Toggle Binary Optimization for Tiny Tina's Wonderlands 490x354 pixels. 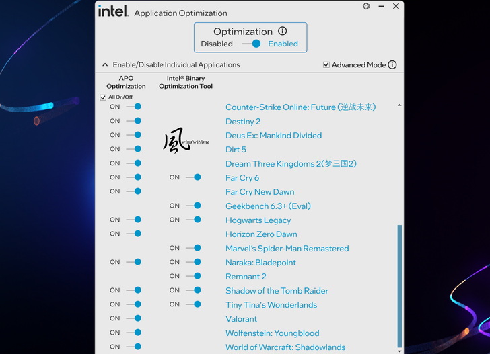tap(193, 304)
